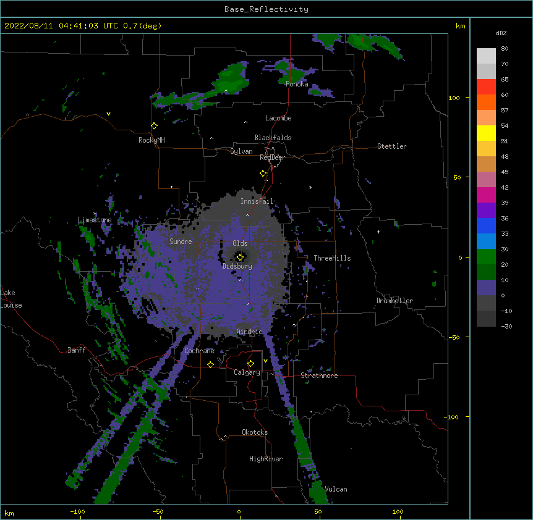Click the dBZ legend heading
This screenshot has height=520, width=533.
(501, 33)
